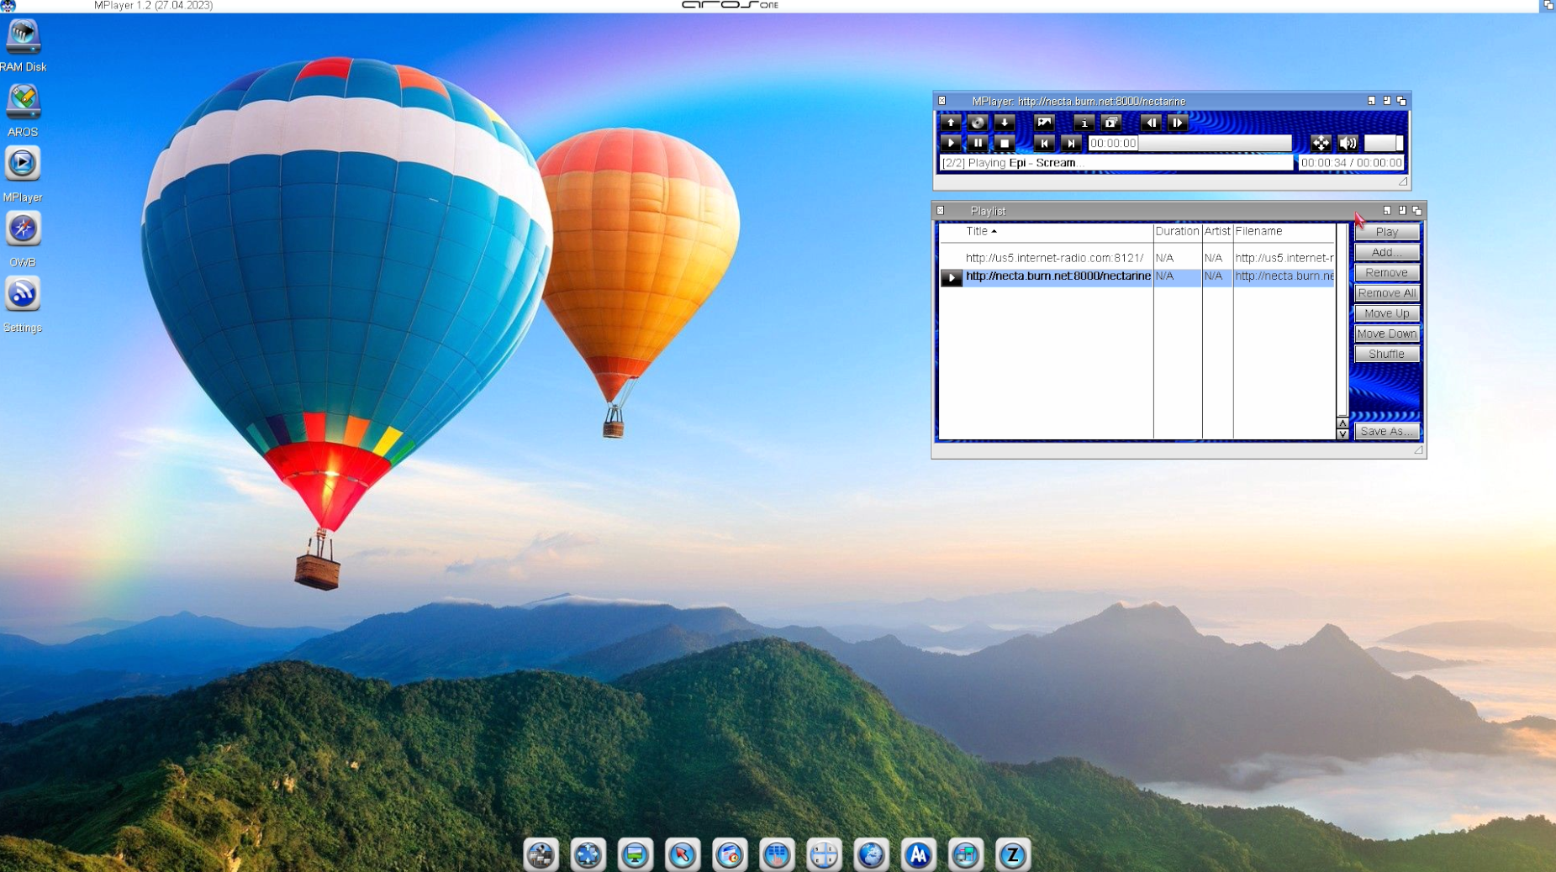Select the necta.burn.net nectarine playlist entry
Image resolution: width=1556 pixels, height=872 pixels.
pyautogui.click(x=1137, y=276)
